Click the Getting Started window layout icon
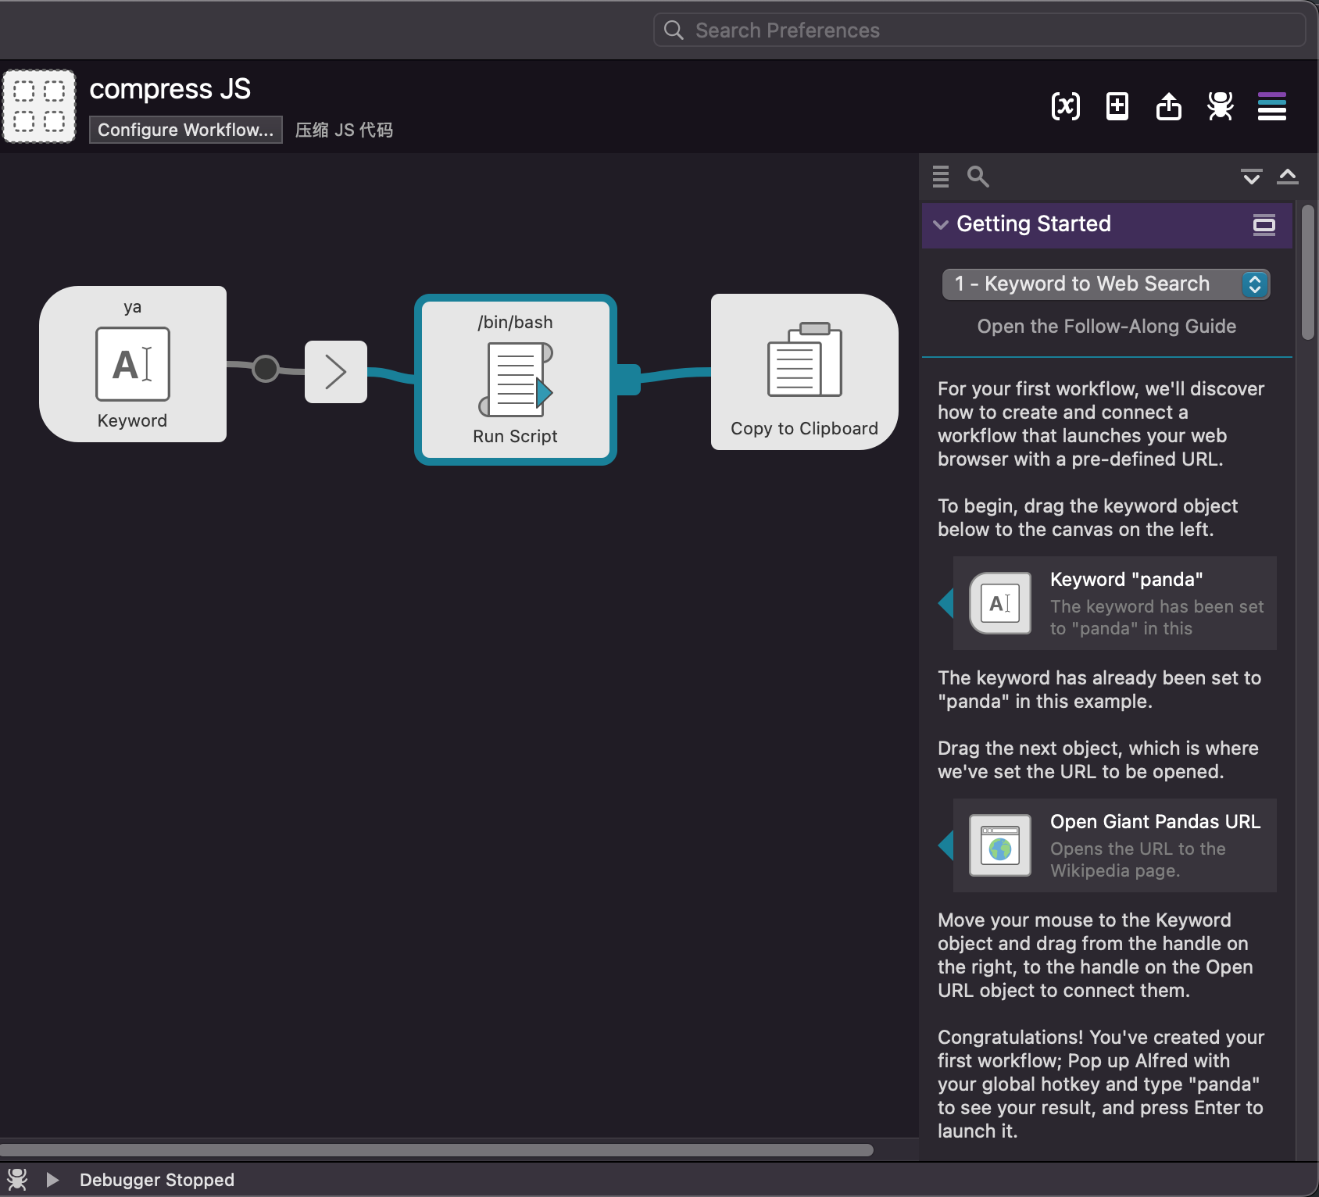Image resolution: width=1319 pixels, height=1197 pixels. (1264, 225)
